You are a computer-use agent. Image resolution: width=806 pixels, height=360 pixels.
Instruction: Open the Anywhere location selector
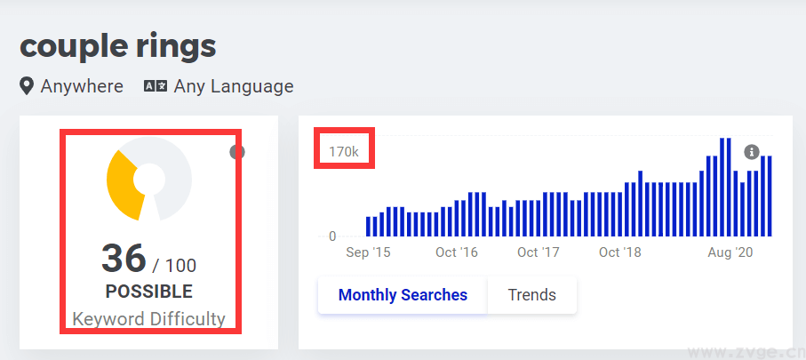click(x=82, y=86)
